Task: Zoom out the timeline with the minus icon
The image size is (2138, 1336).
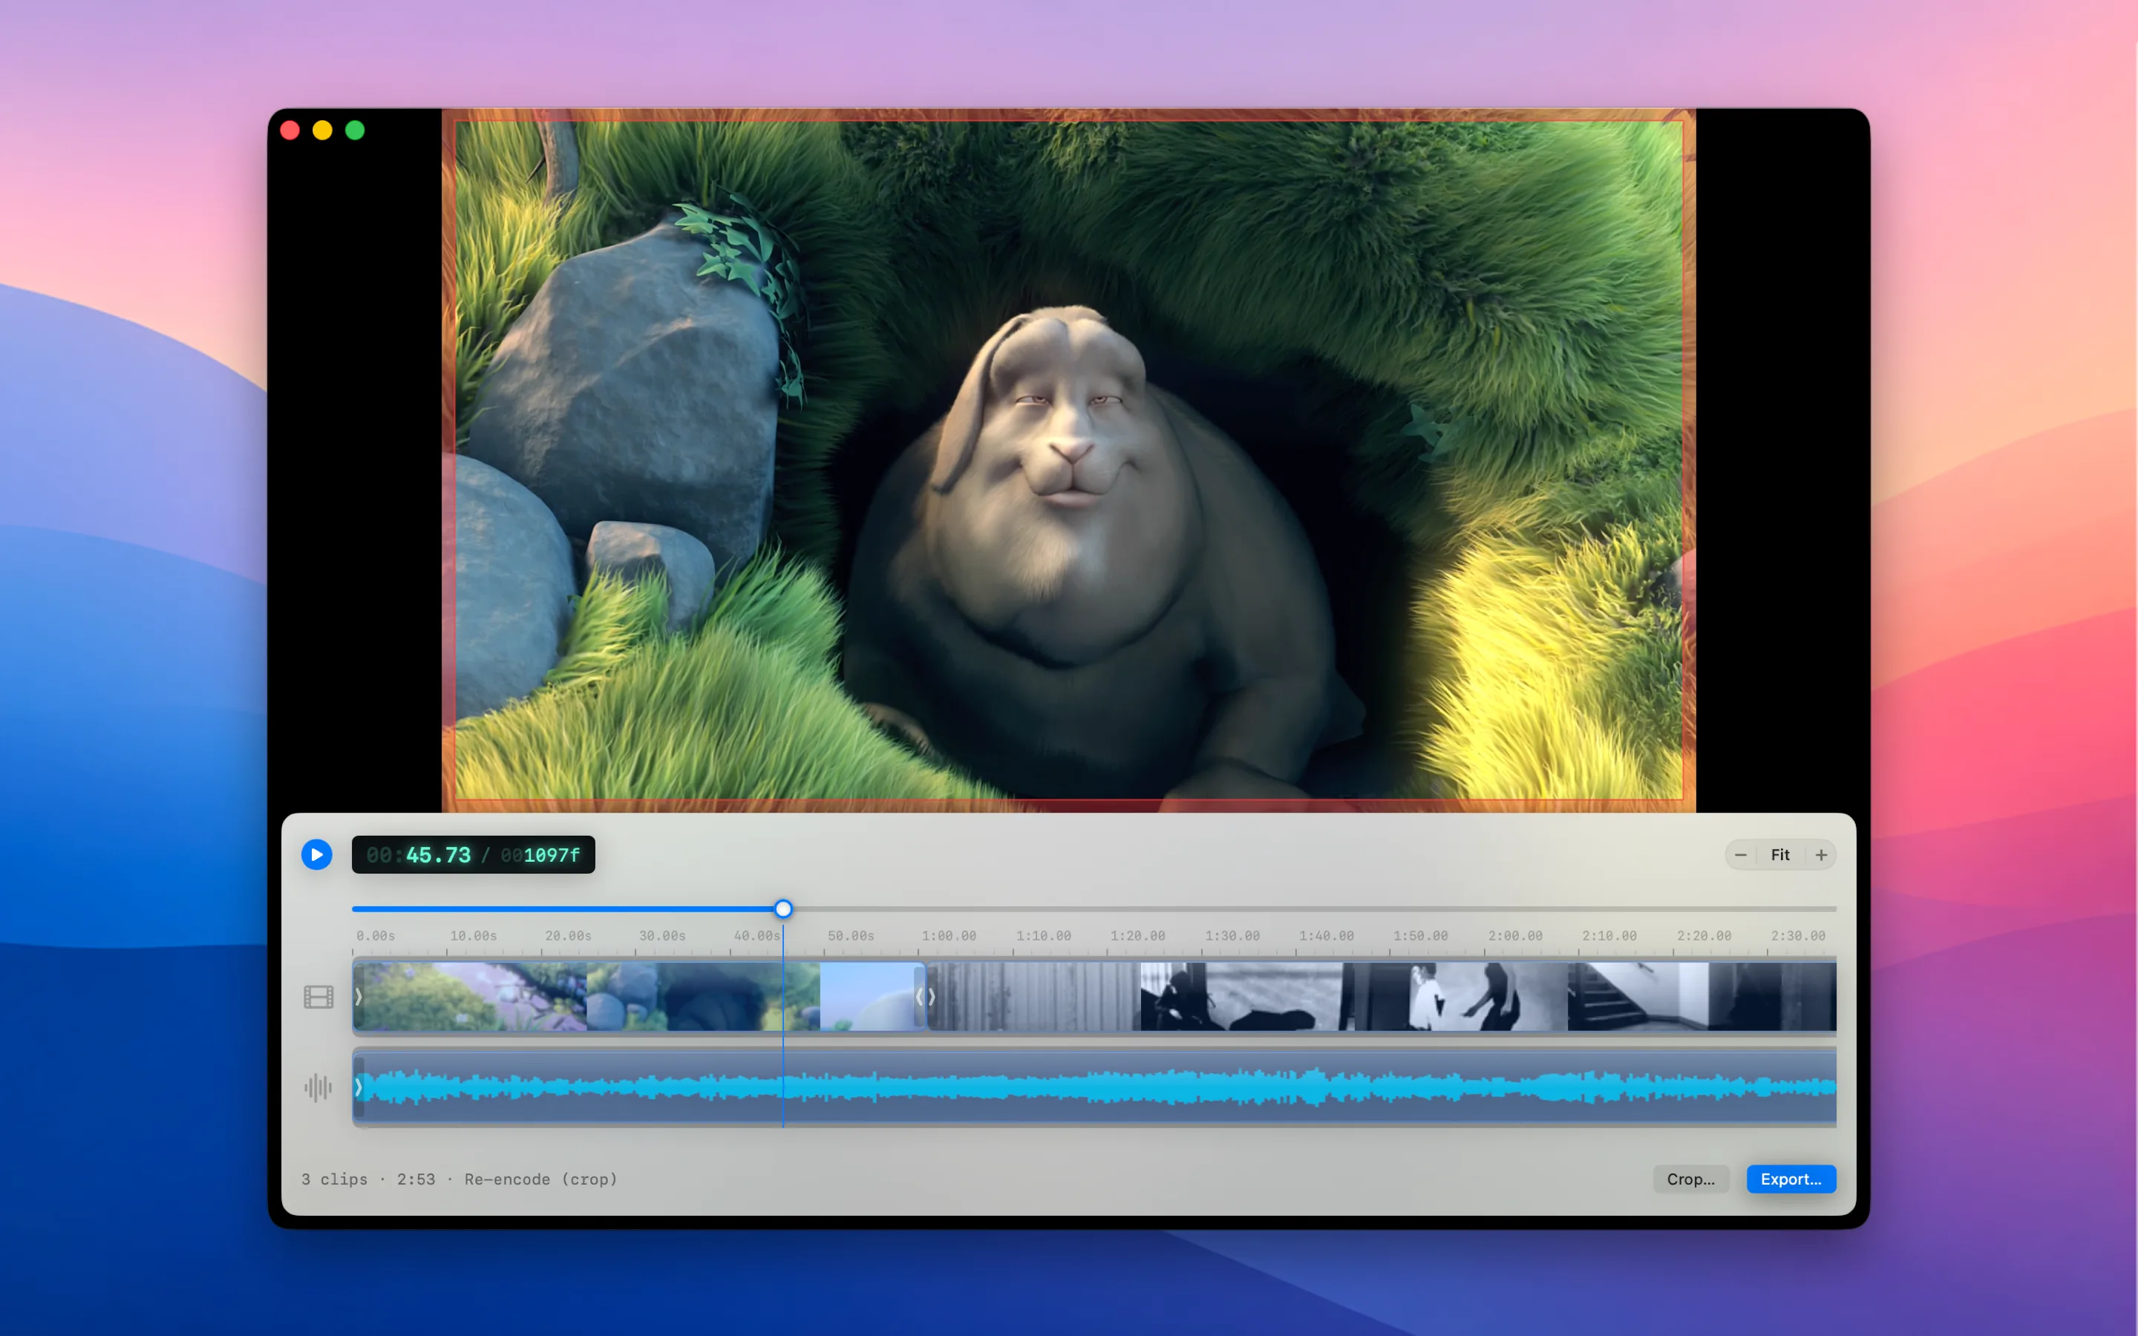Action: point(1740,854)
